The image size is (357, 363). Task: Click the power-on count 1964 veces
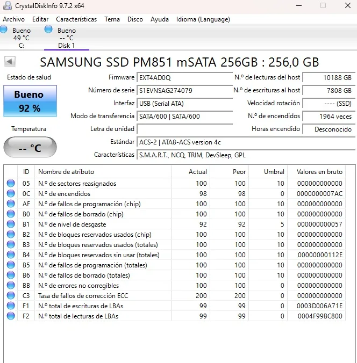pos(329,116)
